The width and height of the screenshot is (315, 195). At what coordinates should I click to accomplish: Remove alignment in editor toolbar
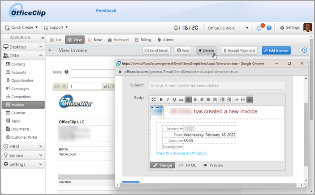(215, 99)
